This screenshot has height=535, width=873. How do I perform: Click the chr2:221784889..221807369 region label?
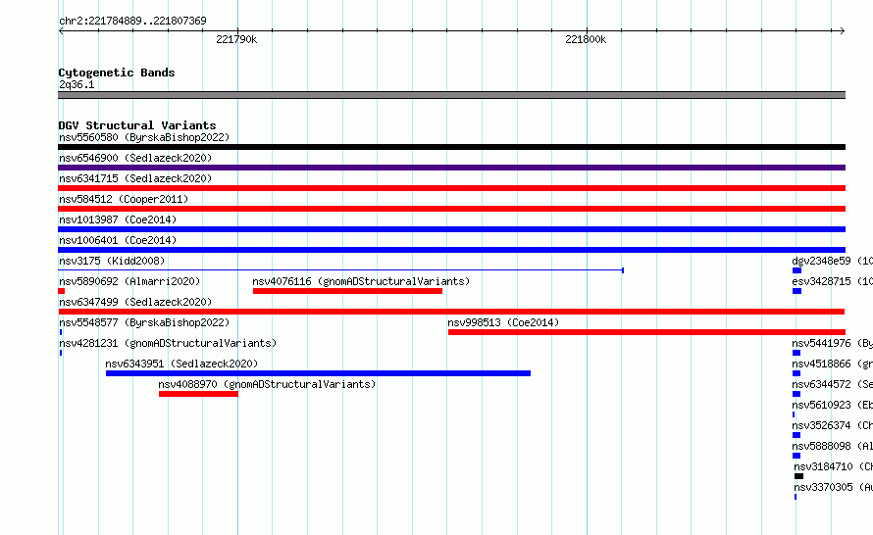tap(132, 21)
